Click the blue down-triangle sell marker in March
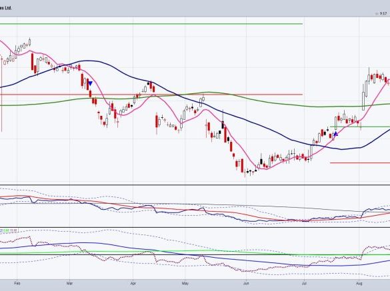This screenshot has width=390, height=291. pyautogui.click(x=90, y=83)
